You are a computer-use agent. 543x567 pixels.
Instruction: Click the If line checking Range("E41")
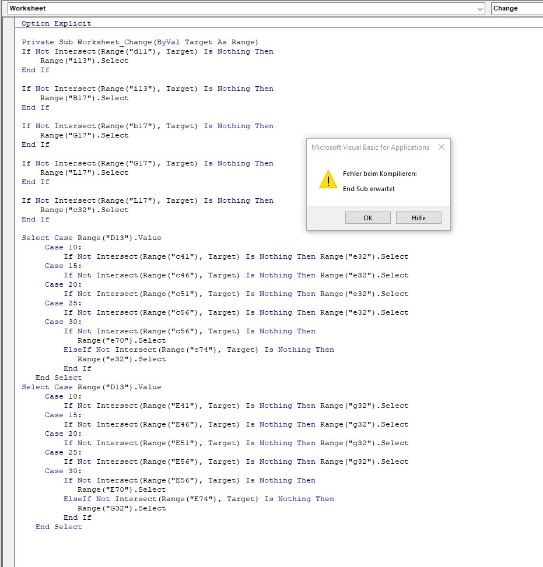coord(236,406)
